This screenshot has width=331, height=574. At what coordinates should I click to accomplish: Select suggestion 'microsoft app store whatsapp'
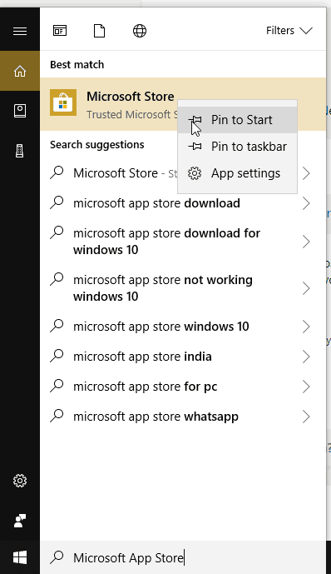coord(183,417)
